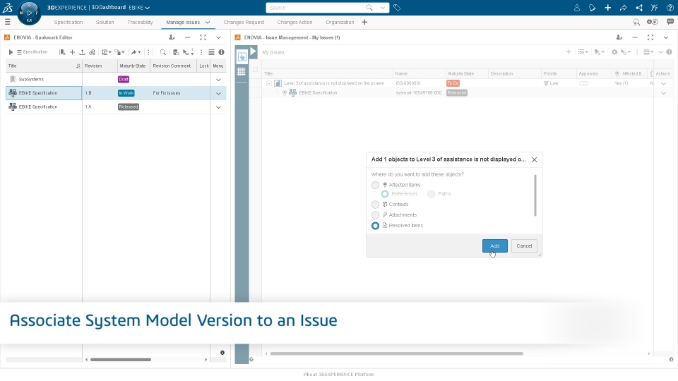This screenshot has height=381, width=678.
Task: Open the Manage Issues tab dropdown arrow
Action: pyautogui.click(x=208, y=22)
